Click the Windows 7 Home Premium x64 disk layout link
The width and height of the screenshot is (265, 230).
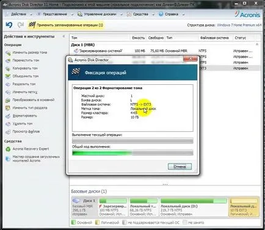click(239, 25)
